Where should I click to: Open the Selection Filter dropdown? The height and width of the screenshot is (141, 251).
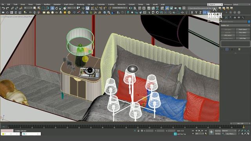[28, 8]
